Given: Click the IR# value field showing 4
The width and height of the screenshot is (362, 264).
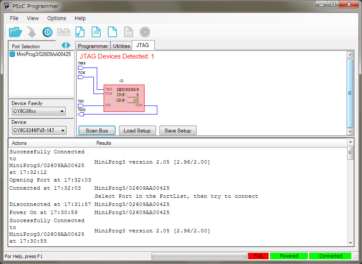Looking at the screenshot, I should [x=133, y=95].
